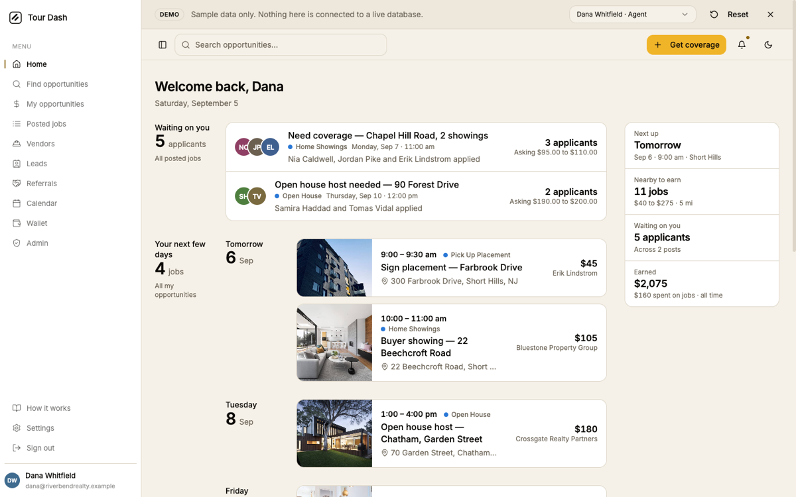Go to Find opportunities menu item
This screenshot has width=796, height=497.
point(70,84)
